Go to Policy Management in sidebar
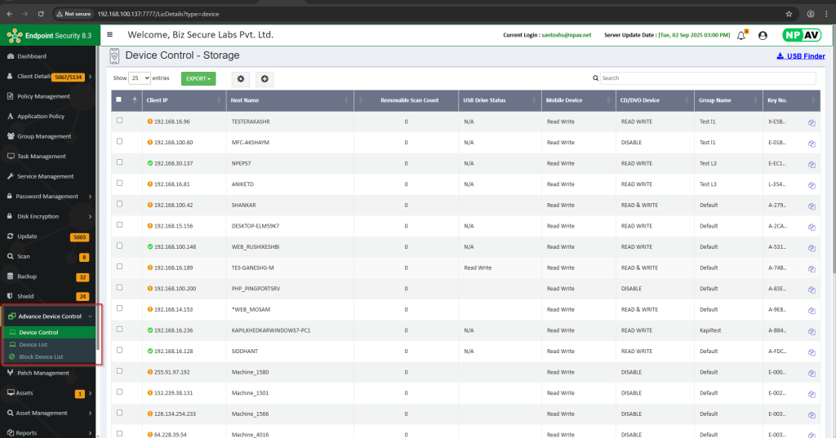The image size is (836, 438). click(43, 96)
